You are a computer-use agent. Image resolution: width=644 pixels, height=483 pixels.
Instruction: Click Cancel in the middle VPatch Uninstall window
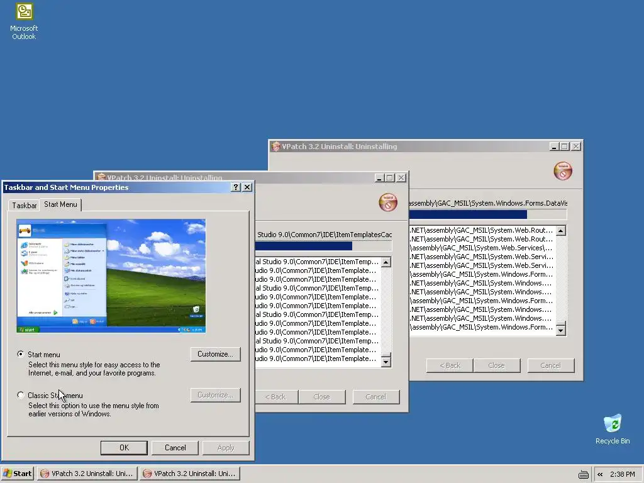pyautogui.click(x=376, y=397)
